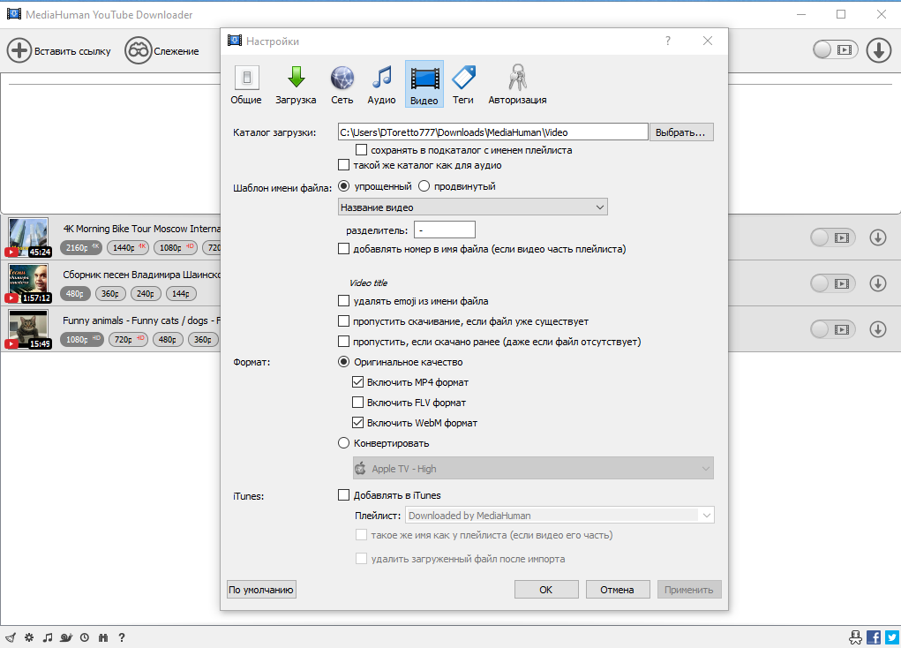
Task: Select the 2160p quality badge
Action: (x=81, y=248)
